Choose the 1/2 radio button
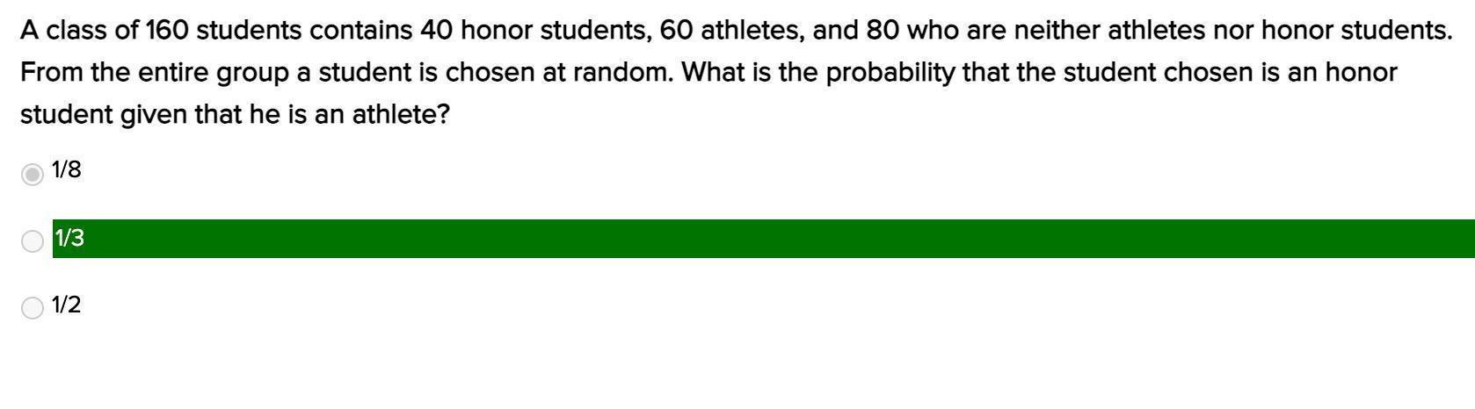This screenshot has width=1475, height=409. (x=33, y=308)
